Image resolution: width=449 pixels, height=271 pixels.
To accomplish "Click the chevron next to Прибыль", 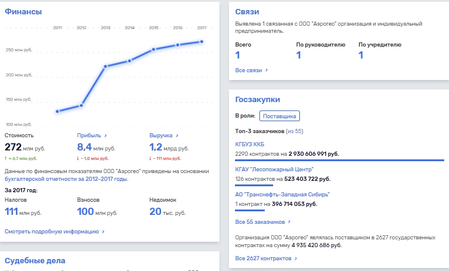I will click(x=106, y=135).
